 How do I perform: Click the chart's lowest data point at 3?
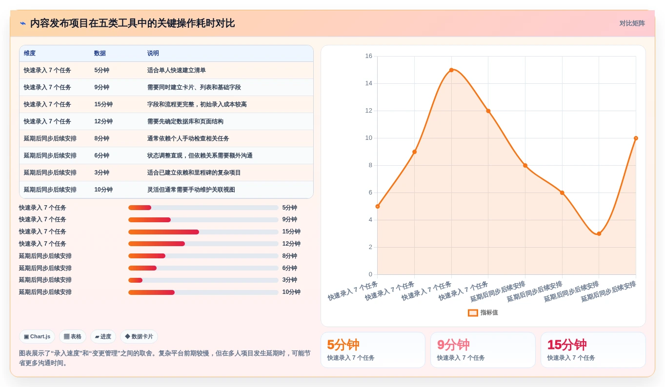click(599, 234)
